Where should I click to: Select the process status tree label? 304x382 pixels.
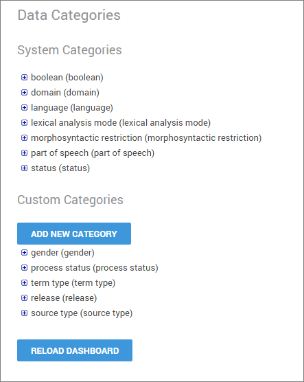tap(95, 268)
